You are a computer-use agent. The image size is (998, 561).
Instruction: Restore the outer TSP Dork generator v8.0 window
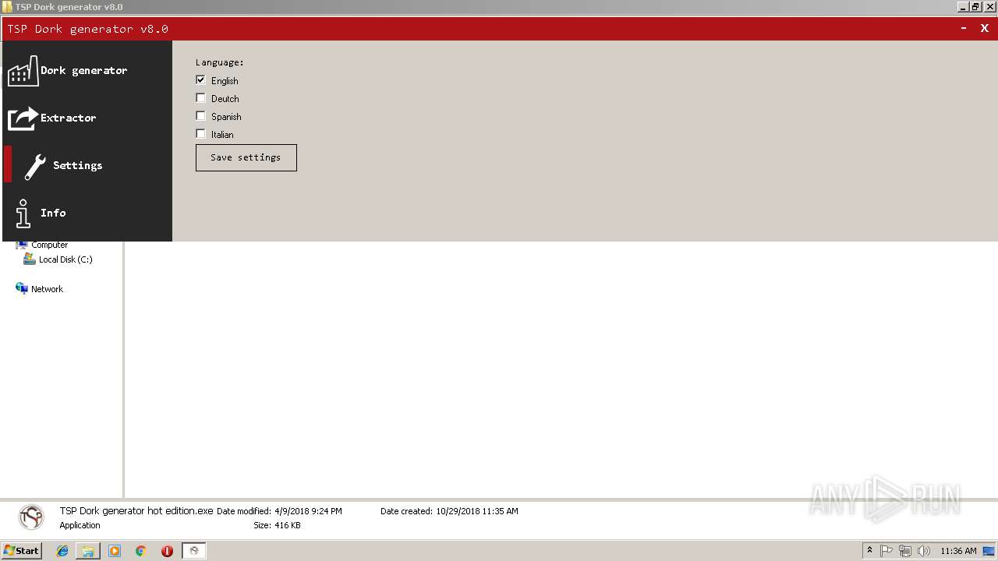click(975, 7)
